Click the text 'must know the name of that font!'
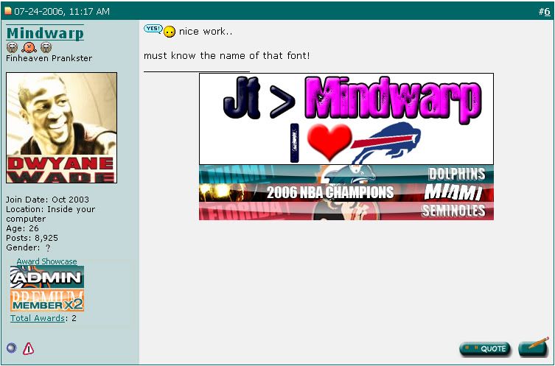Image resolution: width=555 pixels, height=366 pixels. [227, 55]
